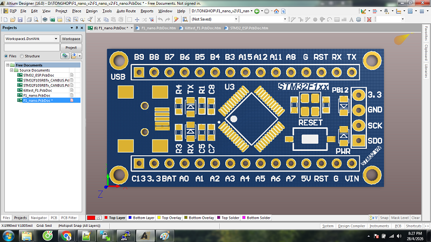Switch to the Kittest_F1.PcbDoc.htm tab
This screenshot has height=242, width=431.
pos(200,28)
